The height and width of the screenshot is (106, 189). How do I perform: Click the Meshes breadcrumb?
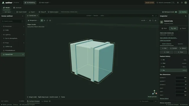(96, 16)
